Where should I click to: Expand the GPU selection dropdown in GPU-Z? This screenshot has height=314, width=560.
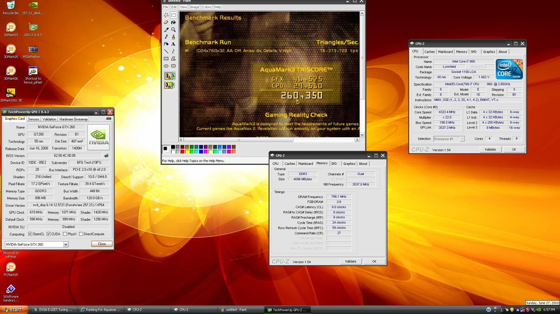(x=66, y=244)
